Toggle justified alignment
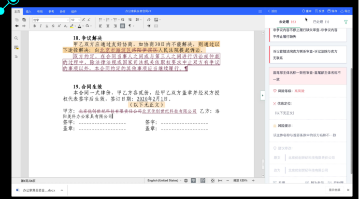This screenshot has width=359, height=199. pos(122,26)
